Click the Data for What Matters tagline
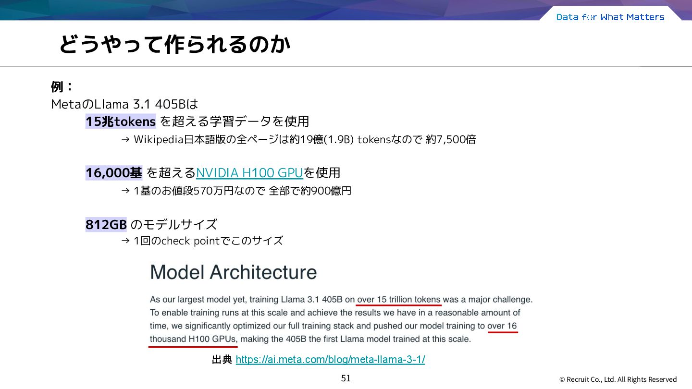The image size is (692, 389). tap(610, 17)
